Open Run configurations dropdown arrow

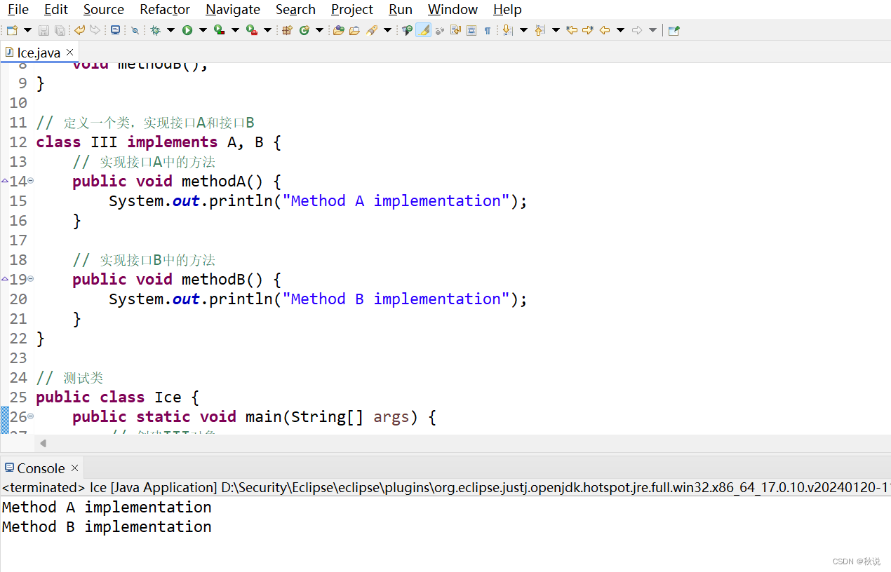(x=203, y=30)
